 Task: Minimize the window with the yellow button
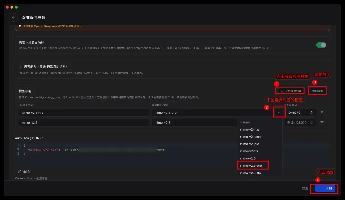point(12,7)
